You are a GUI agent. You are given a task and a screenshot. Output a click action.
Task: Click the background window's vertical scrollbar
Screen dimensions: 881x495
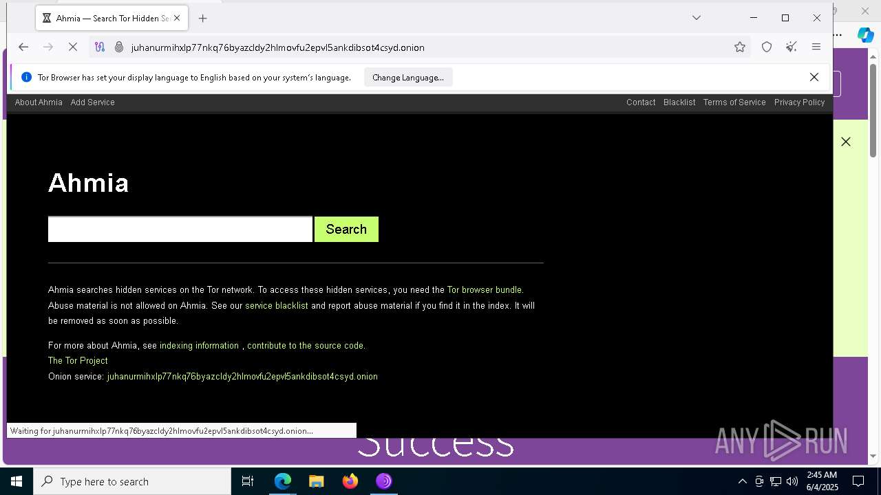tap(873, 110)
